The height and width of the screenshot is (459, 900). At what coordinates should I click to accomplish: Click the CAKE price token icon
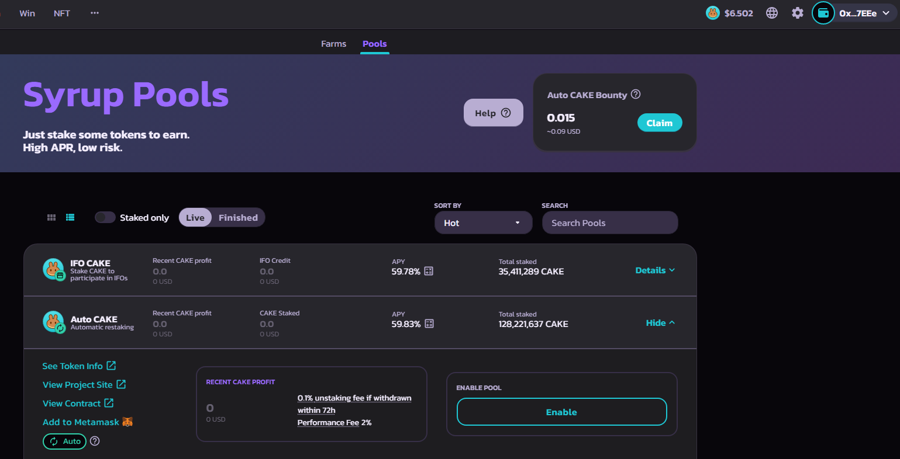click(712, 13)
